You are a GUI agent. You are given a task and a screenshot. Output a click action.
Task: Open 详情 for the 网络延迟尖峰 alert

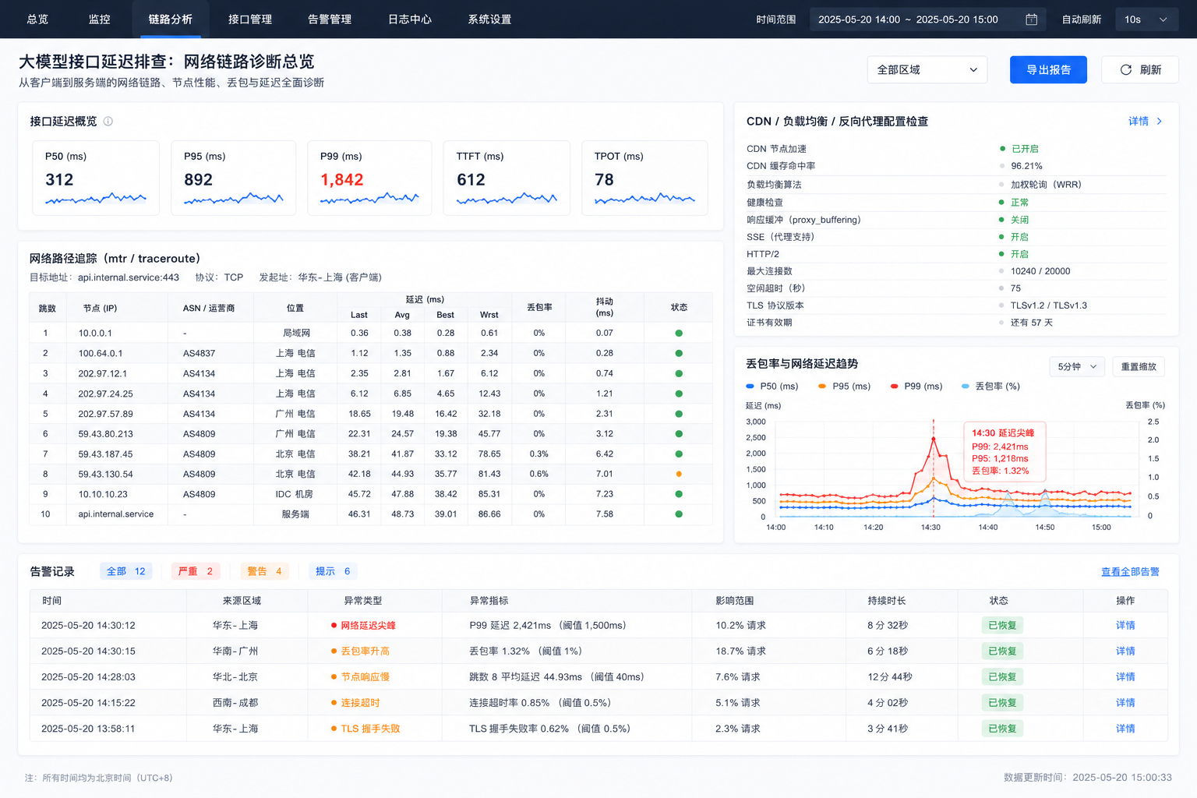1125,625
